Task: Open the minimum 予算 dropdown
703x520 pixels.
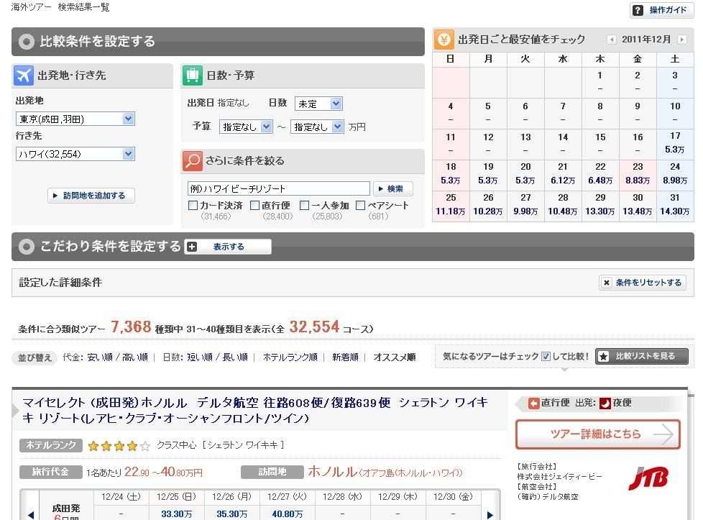Action: pyautogui.click(x=246, y=127)
